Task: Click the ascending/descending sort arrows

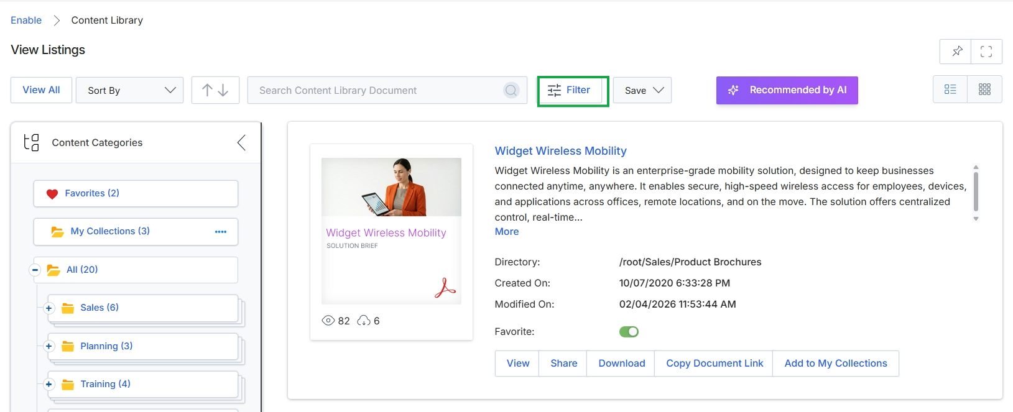Action: (215, 90)
